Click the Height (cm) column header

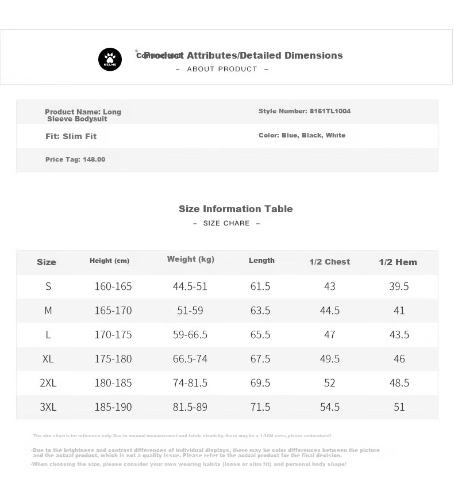[109, 261]
